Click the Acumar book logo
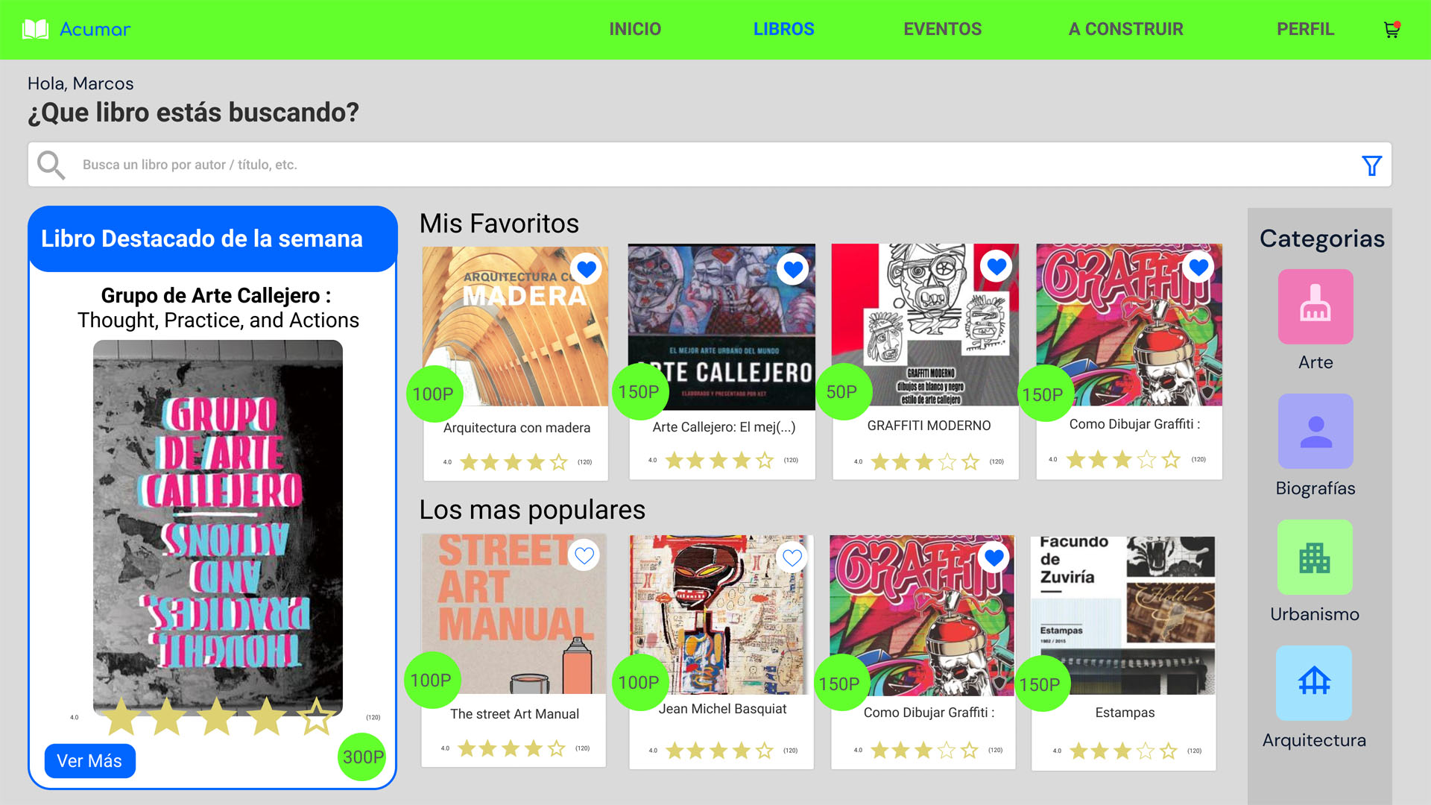The height and width of the screenshot is (805, 1431). [x=35, y=30]
